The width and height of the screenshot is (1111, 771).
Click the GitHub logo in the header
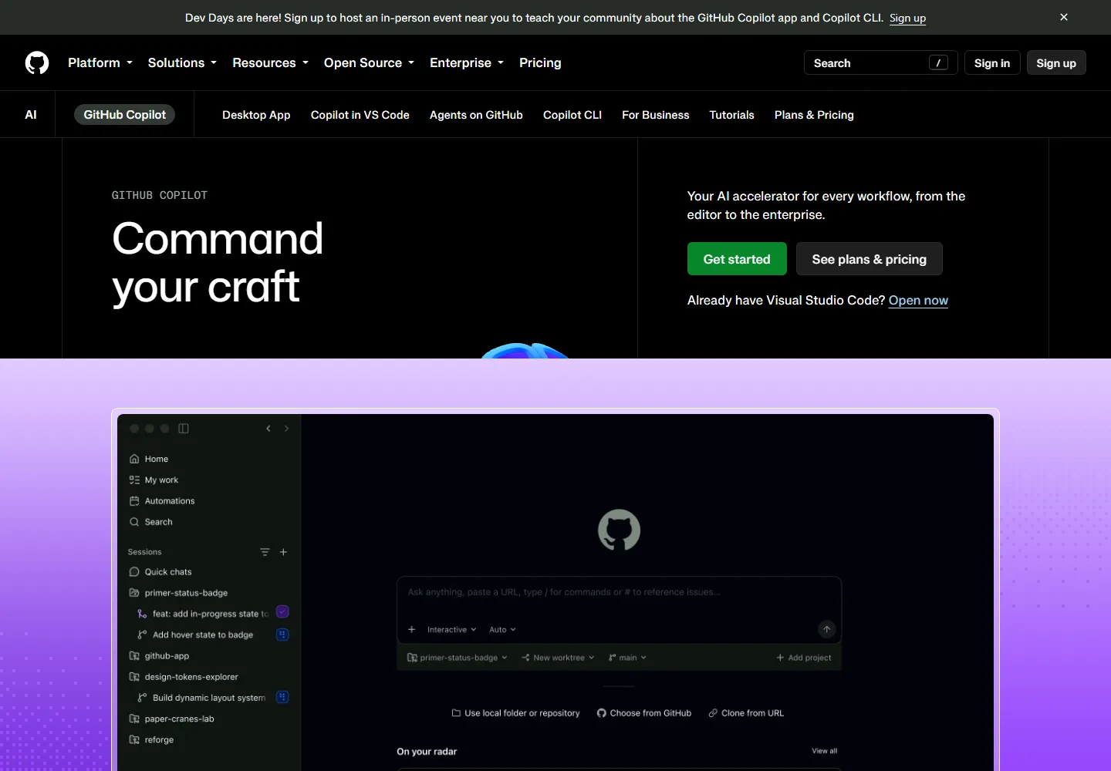point(37,62)
